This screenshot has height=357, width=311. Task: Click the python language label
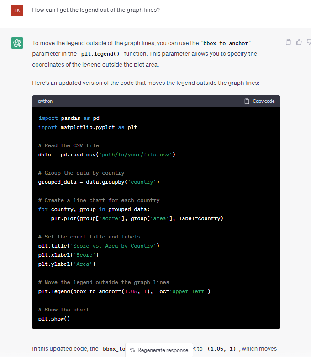coord(45,101)
